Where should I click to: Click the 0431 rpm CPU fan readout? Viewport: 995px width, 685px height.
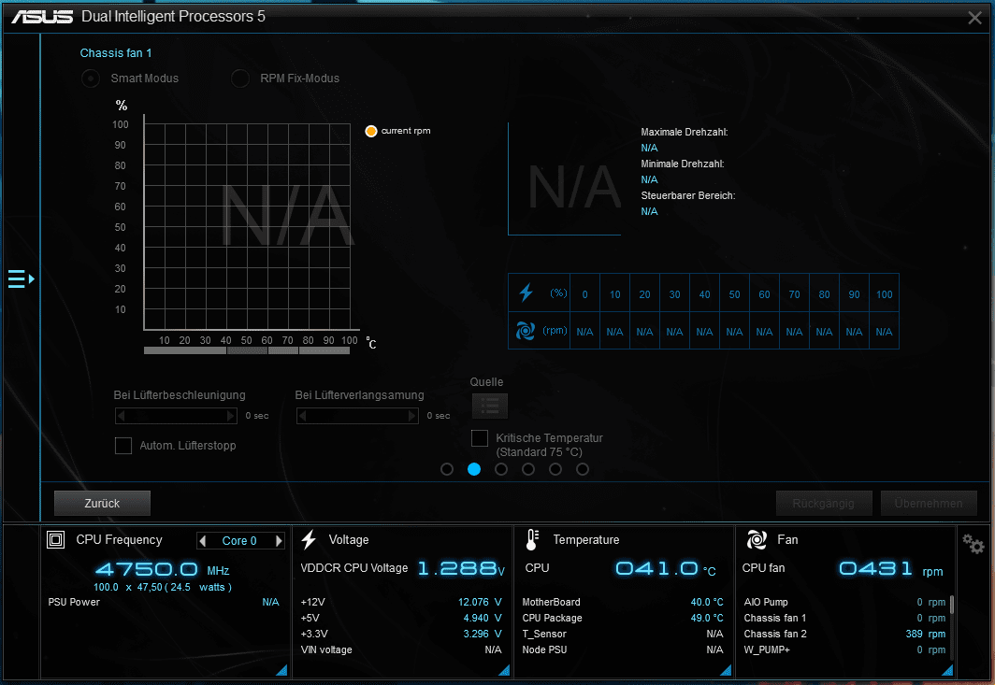(891, 568)
